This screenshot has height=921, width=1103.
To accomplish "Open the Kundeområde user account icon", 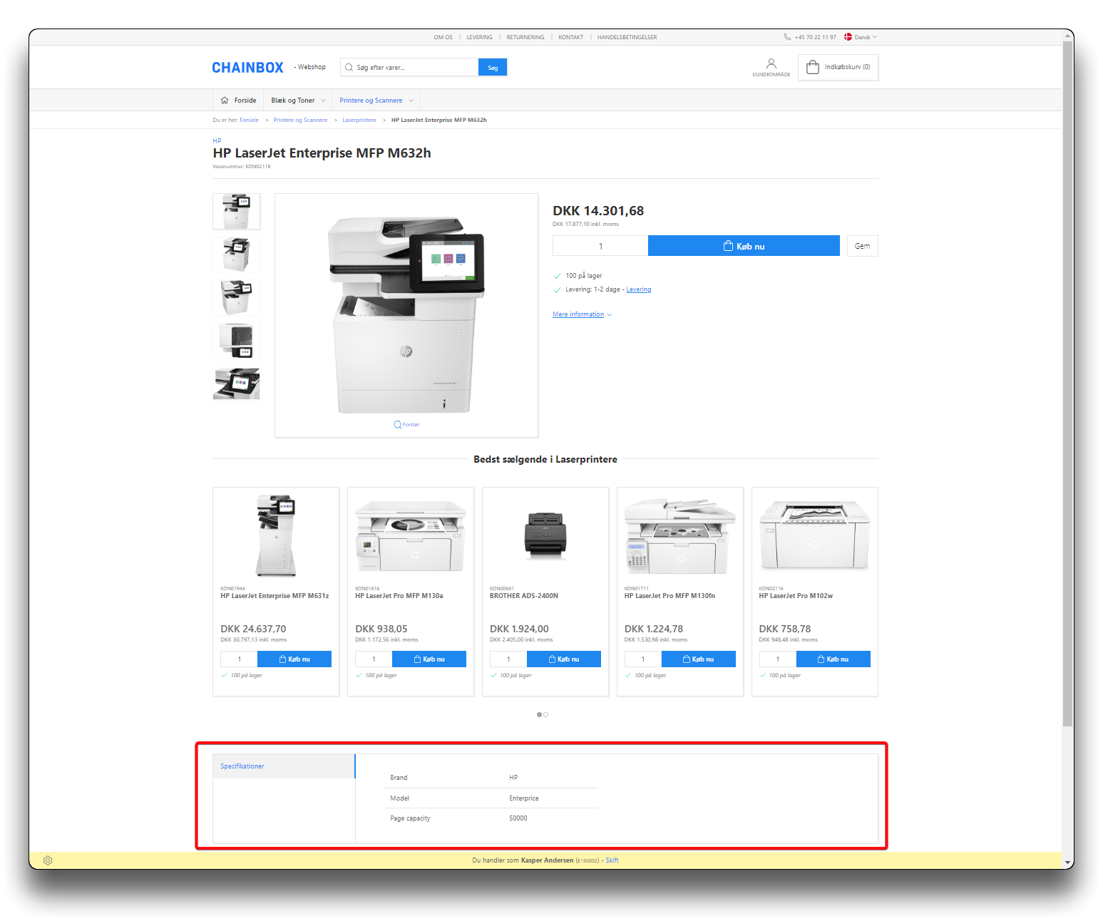I will [x=771, y=64].
